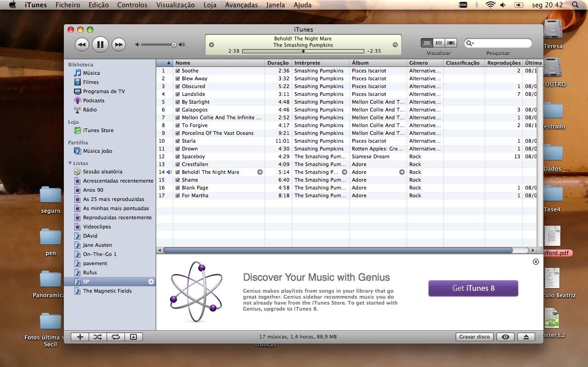Skip to the next track
The width and height of the screenshot is (588, 367).
point(119,44)
